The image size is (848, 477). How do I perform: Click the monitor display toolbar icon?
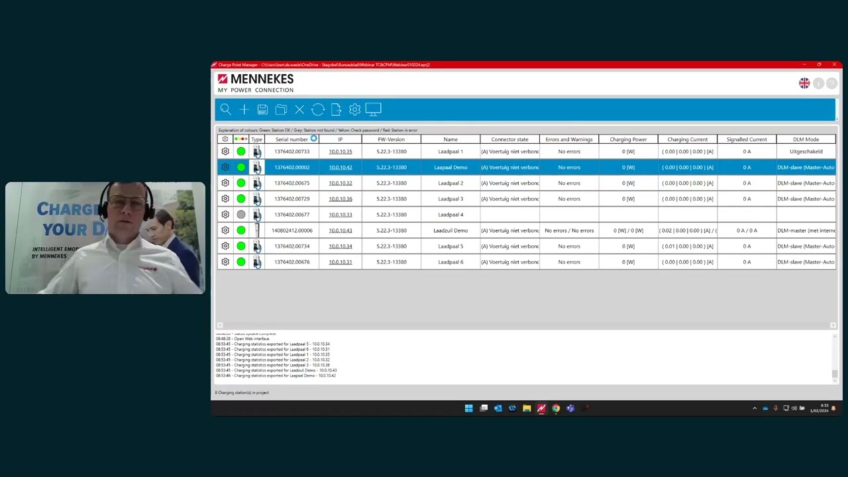[x=373, y=109]
